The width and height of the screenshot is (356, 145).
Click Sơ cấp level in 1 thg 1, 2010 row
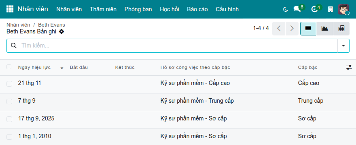(307, 136)
